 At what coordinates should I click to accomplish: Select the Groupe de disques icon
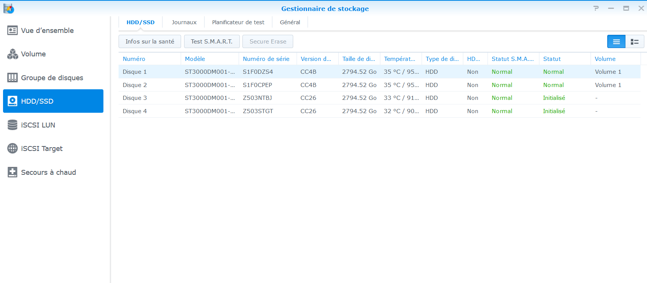(x=13, y=78)
